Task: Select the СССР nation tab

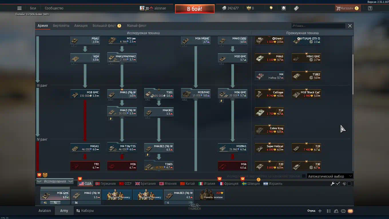Action: click(x=125, y=184)
